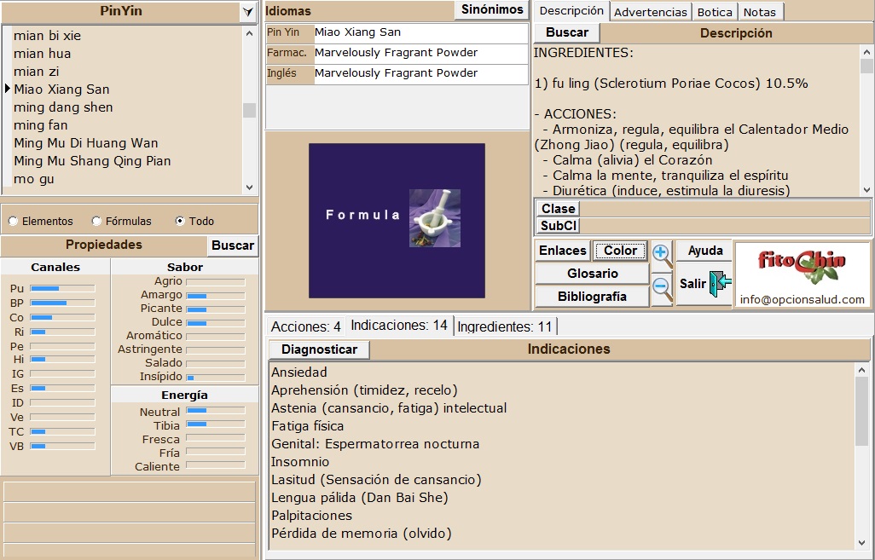
Task: Select 'Ming Mu Di Huang Wan' entry
Action: pos(86,143)
